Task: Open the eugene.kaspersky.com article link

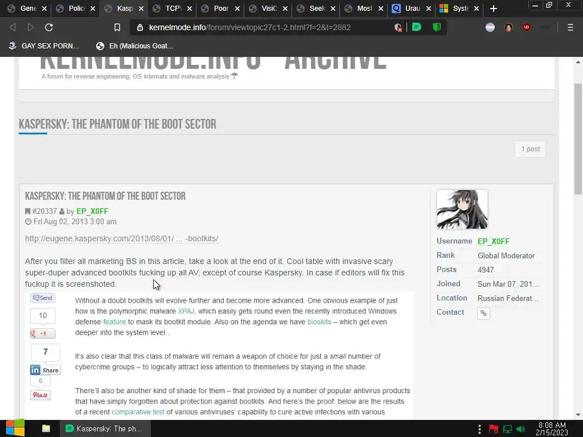Action: click(x=122, y=238)
